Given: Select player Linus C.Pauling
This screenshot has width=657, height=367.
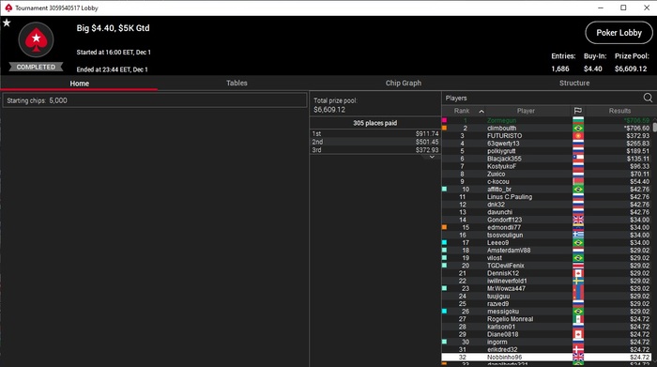Looking at the screenshot, I should click(x=547, y=197).
